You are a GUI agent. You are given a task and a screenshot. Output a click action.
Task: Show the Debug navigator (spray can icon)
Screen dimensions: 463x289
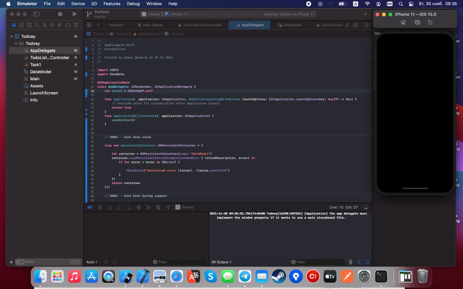tap(60, 25)
